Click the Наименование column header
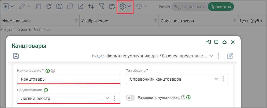The image size is (267, 108). tap(16, 21)
